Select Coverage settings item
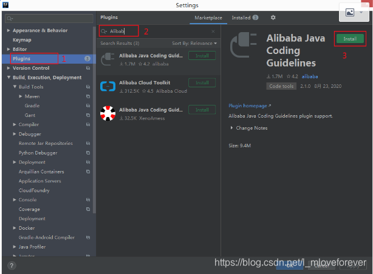The height and width of the screenshot is (274, 373). coord(29,209)
